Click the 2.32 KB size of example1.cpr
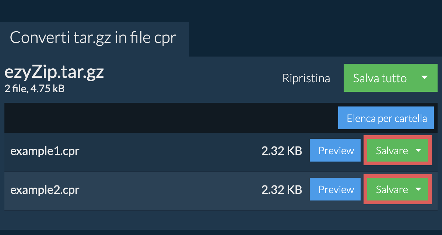The width and height of the screenshot is (442, 235). (281, 151)
